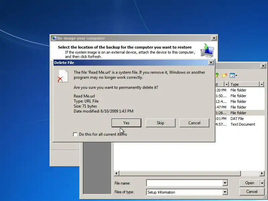Click Cancel in the file browser dialog

[x=252, y=192]
